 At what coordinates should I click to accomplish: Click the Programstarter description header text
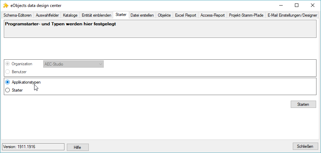tap(60, 24)
